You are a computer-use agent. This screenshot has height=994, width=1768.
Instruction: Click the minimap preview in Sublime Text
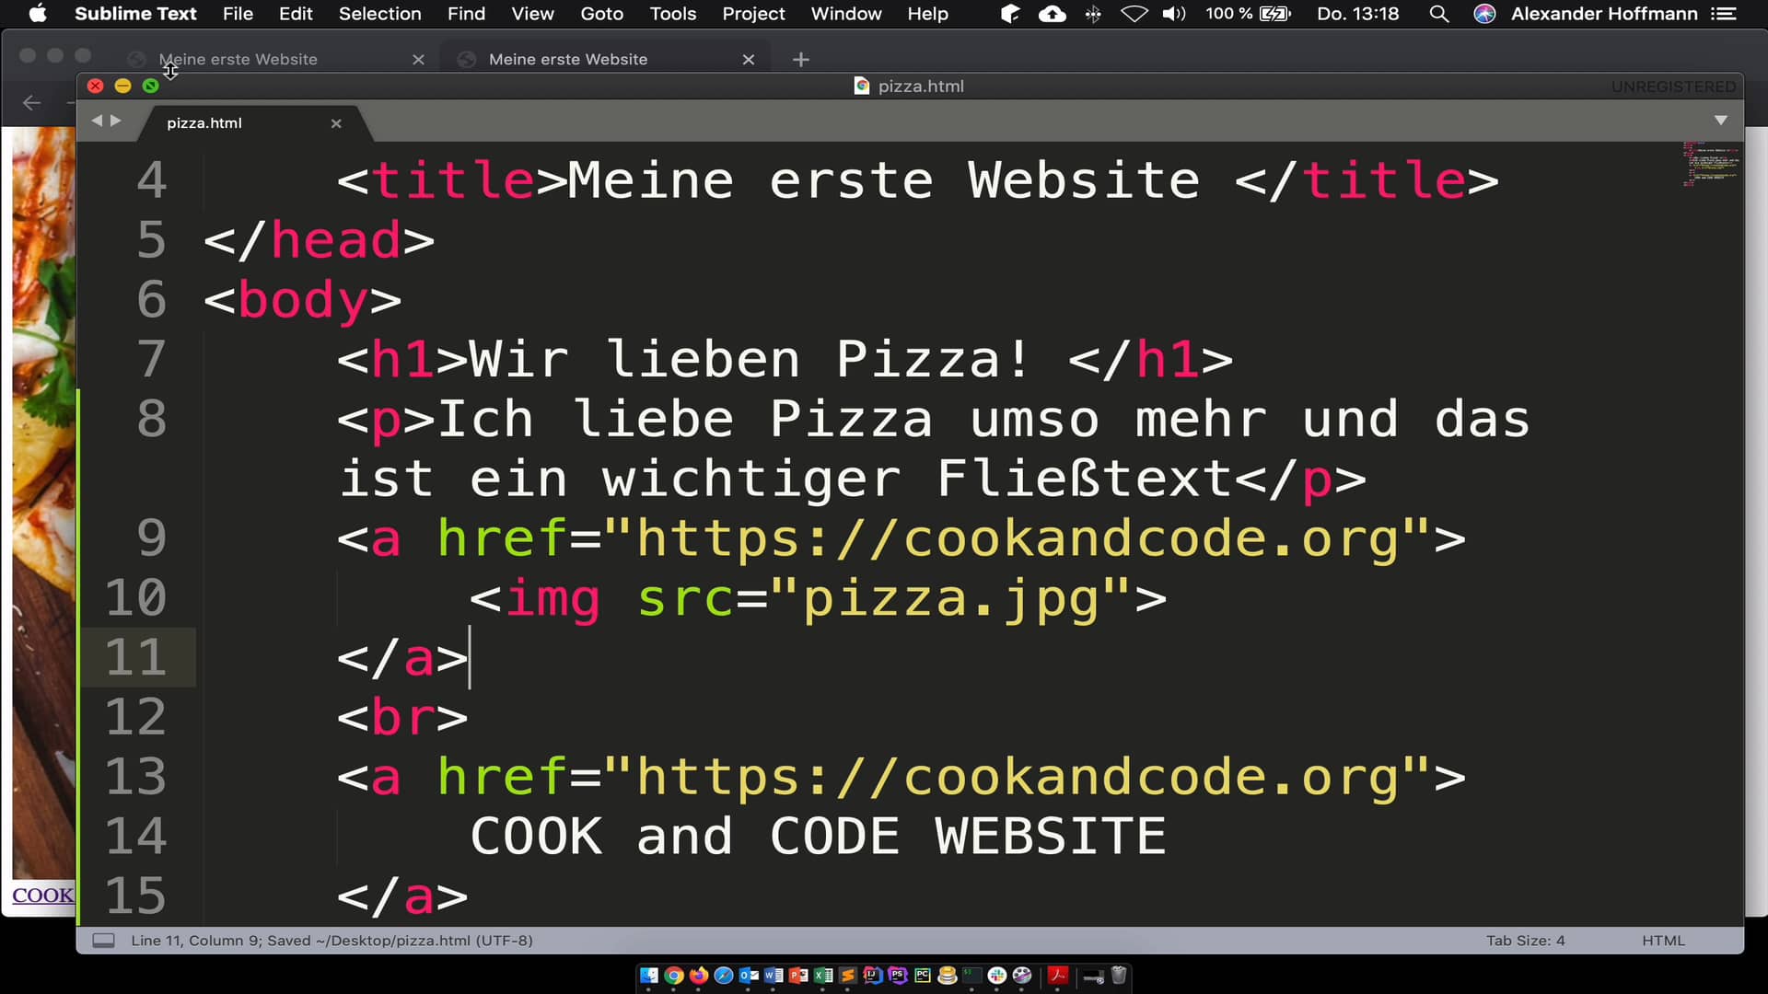click(x=1710, y=166)
